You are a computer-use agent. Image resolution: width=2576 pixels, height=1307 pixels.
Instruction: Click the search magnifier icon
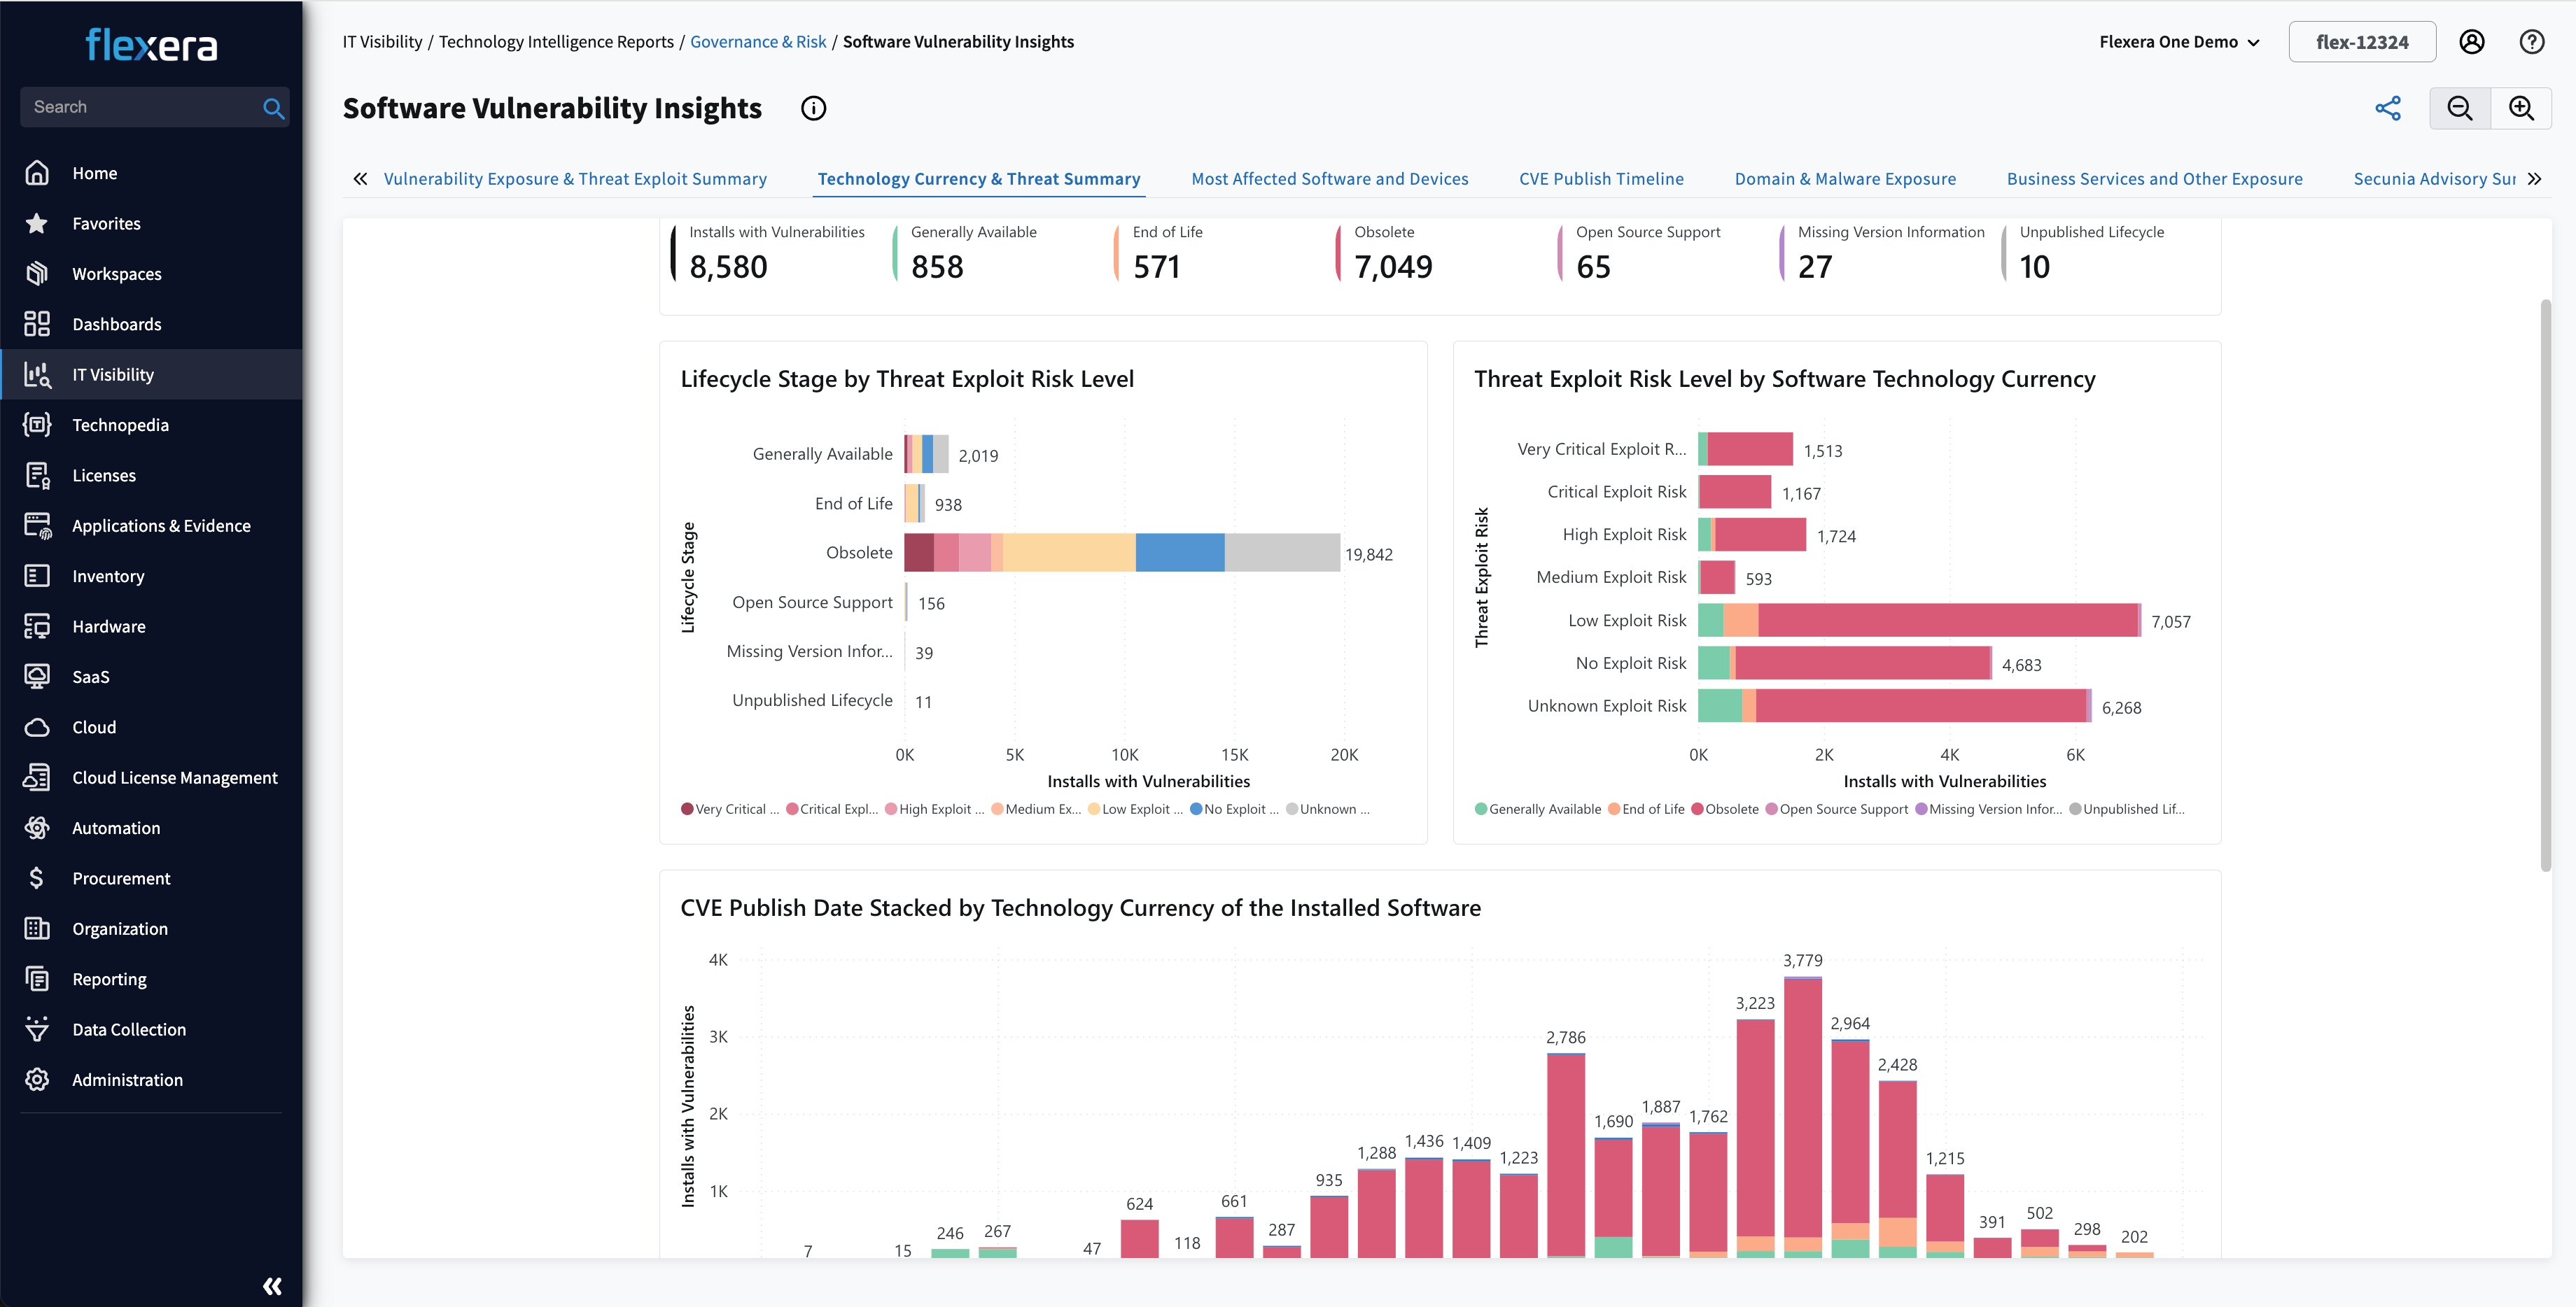coord(273,108)
